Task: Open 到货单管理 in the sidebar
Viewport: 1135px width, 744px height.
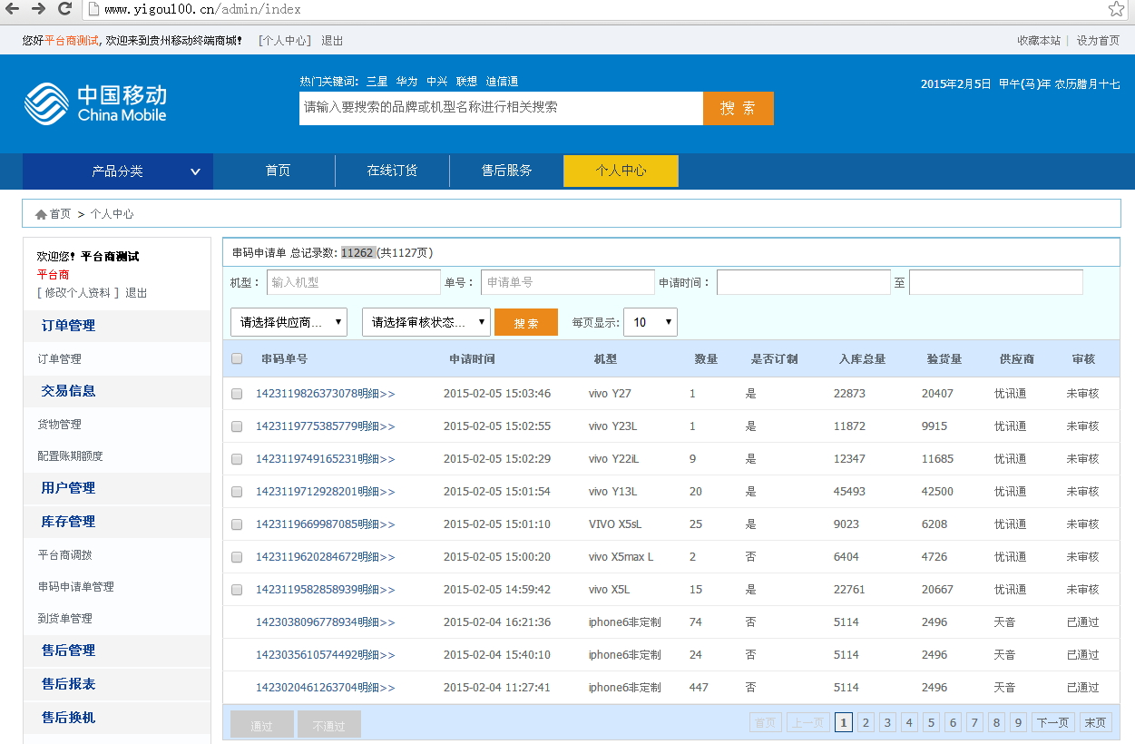Action: (x=64, y=619)
